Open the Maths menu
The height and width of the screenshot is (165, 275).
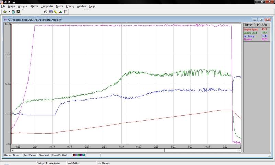tap(59, 6)
